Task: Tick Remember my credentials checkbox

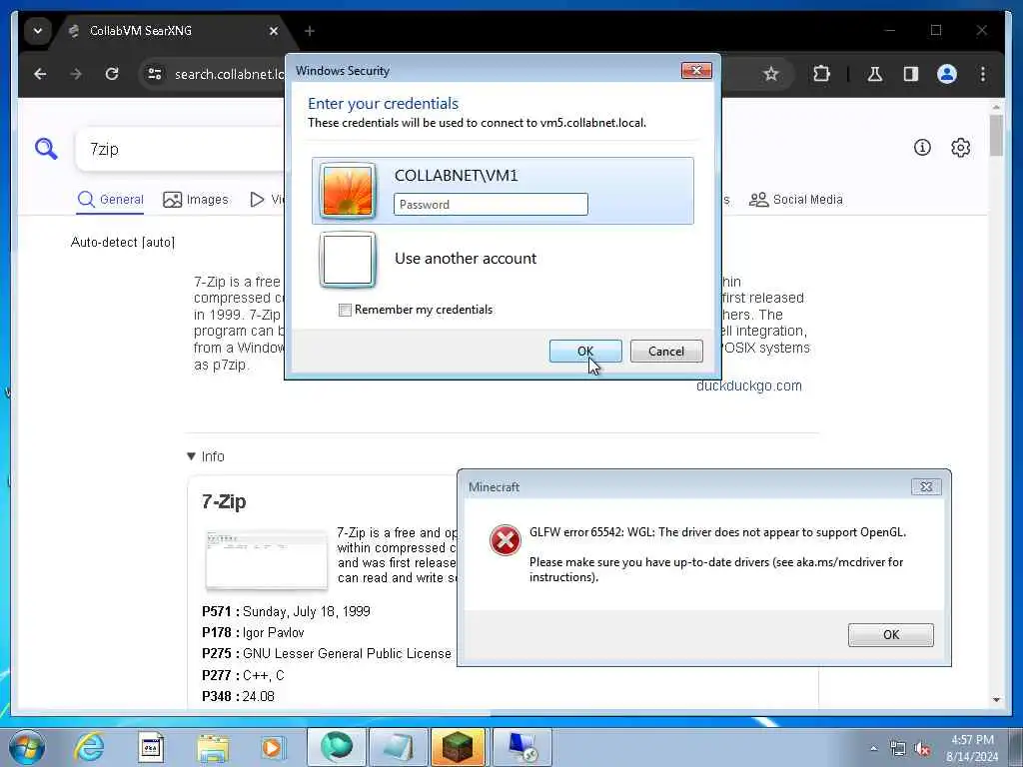Action: click(x=345, y=310)
